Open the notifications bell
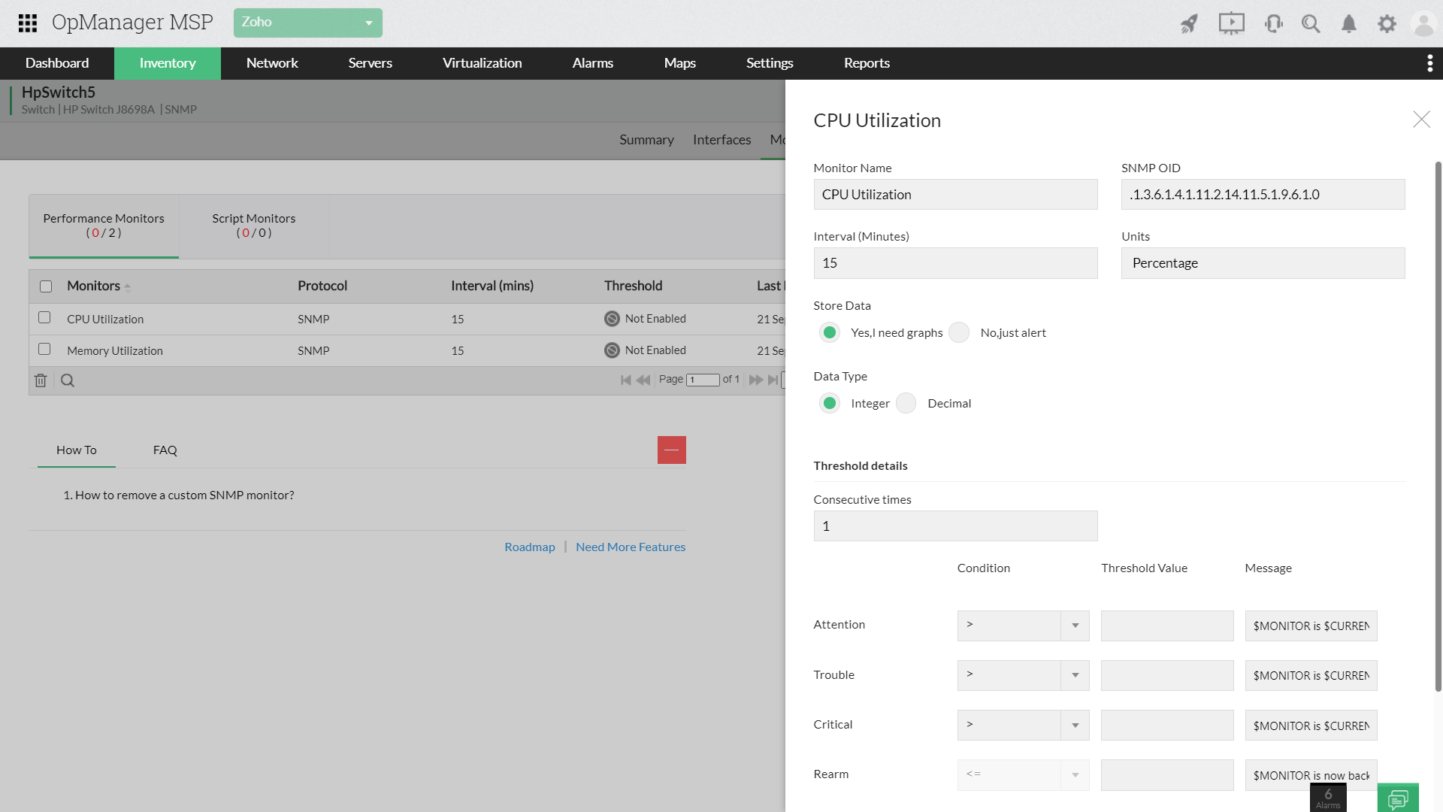Image resolution: width=1443 pixels, height=812 pixels. [x=1349, y=24]
